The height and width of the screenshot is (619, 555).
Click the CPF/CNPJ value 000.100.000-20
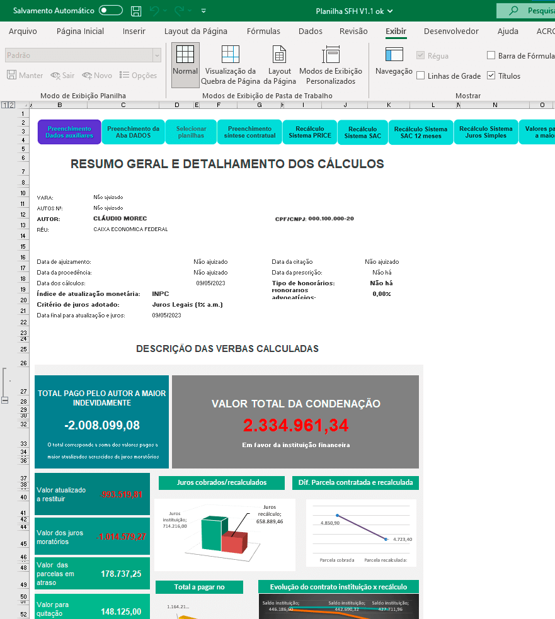(331, 219)
